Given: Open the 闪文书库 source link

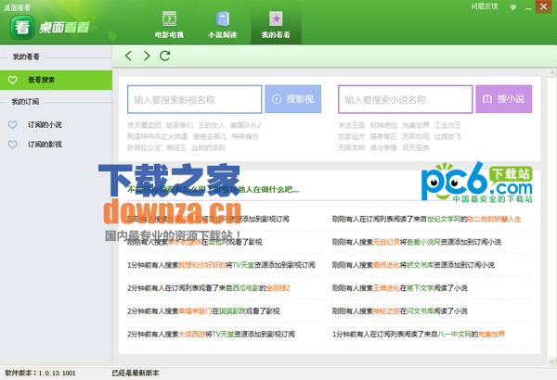Looking at the screenshot, I should pos(421,311).
